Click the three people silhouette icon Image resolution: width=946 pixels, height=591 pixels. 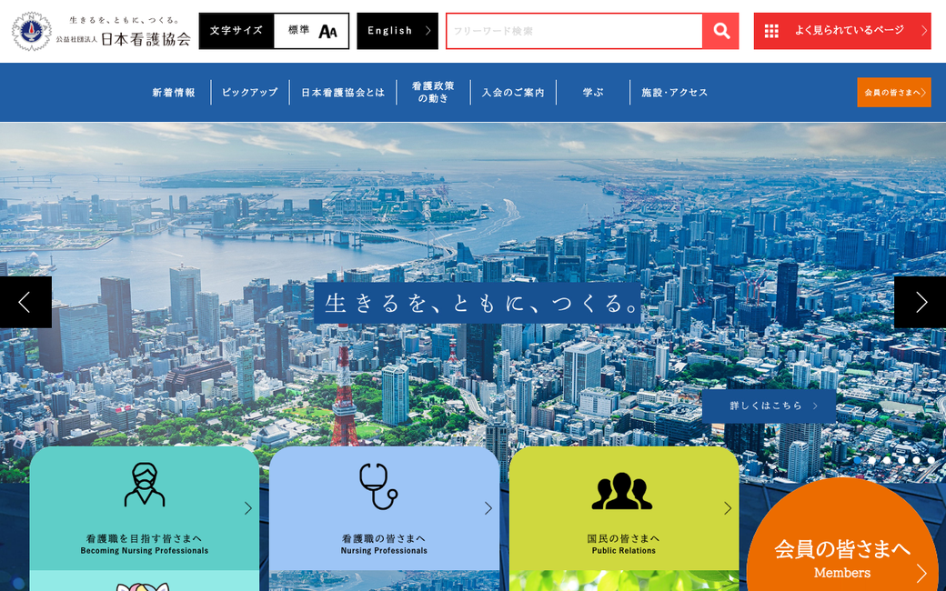[621, 492]
